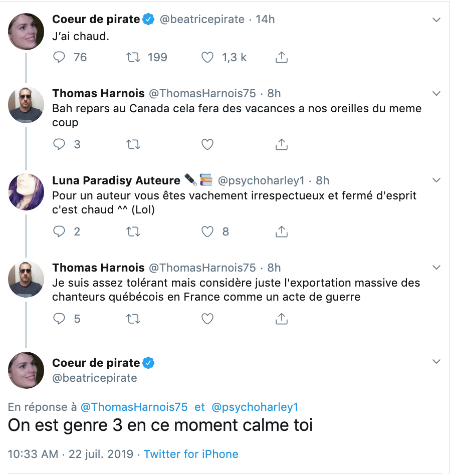The image size is (450, 474).
Task: Click Thomas Harnois' avatar on the first reply
Action: pos(26,105)
